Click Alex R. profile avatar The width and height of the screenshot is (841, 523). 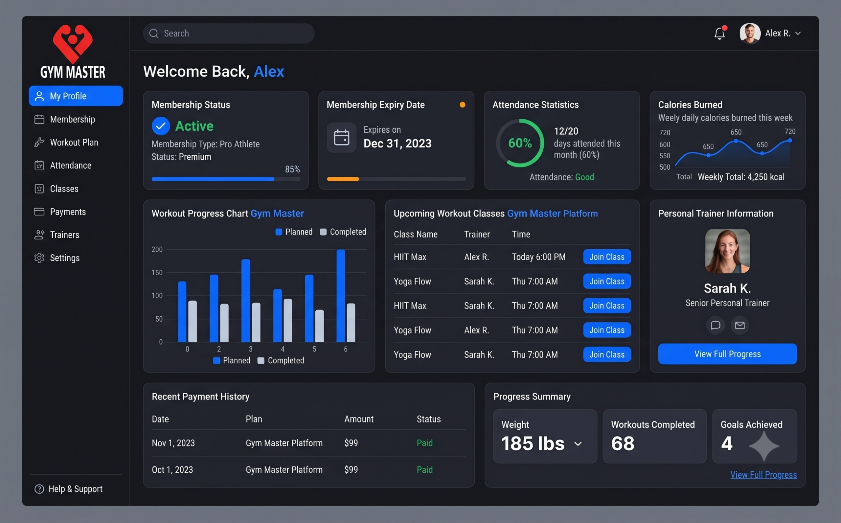[x=750, y=34]
